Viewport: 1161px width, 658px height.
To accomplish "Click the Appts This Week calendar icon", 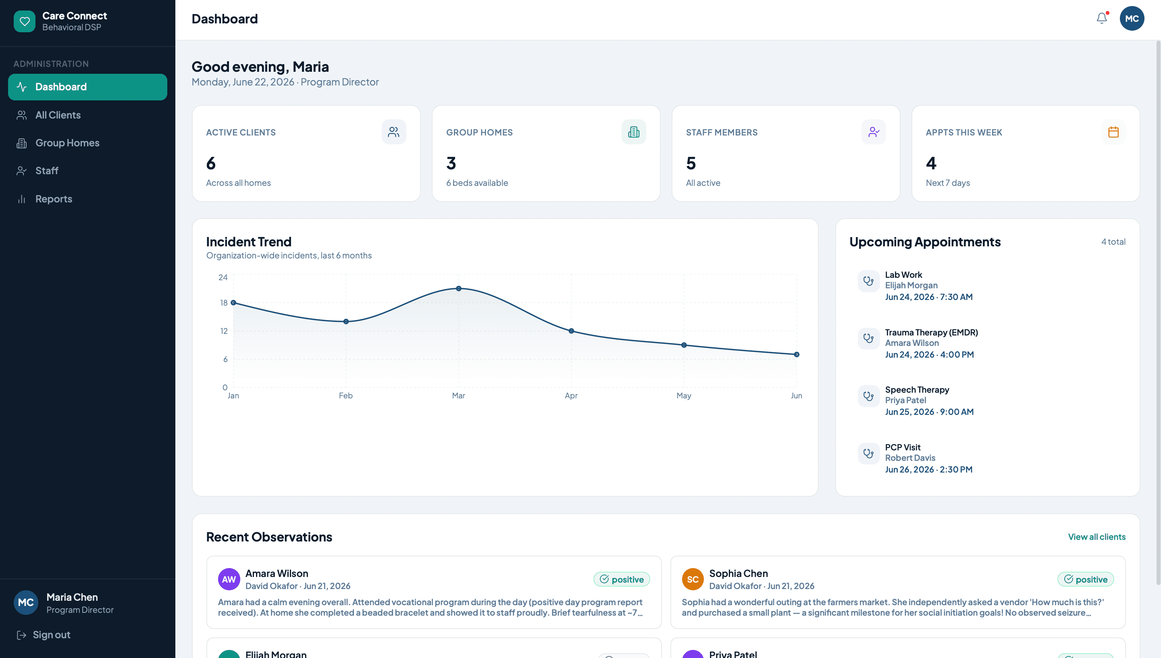I will click(1113, 132).
